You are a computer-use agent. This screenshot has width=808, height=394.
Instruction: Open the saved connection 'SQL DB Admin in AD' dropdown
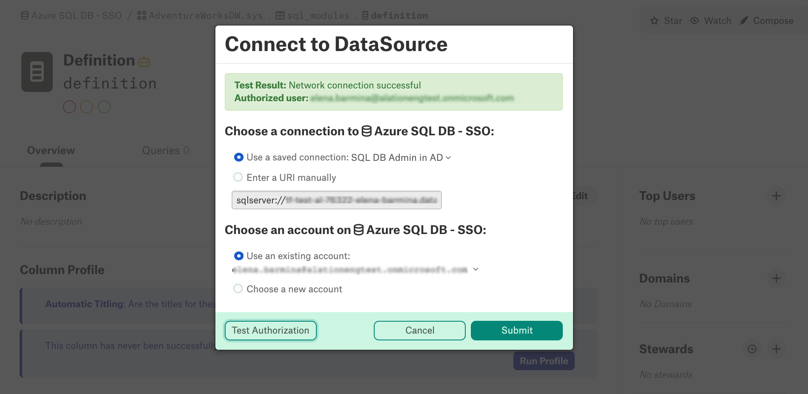[x=401, y=157]
